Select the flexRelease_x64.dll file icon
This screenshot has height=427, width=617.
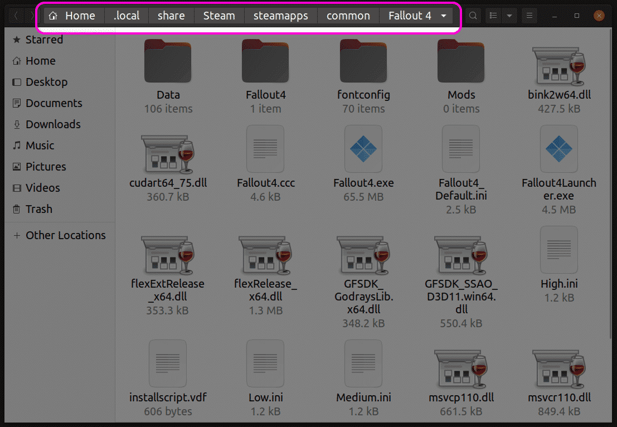tap(266, 255)
